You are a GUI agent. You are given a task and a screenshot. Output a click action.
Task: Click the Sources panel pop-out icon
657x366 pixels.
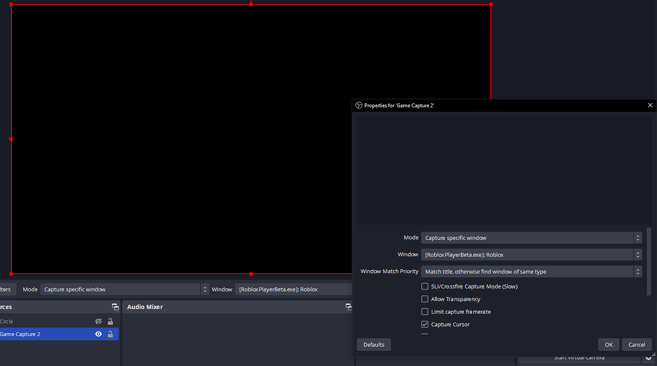pyautogui.click(x=115, y=307)
